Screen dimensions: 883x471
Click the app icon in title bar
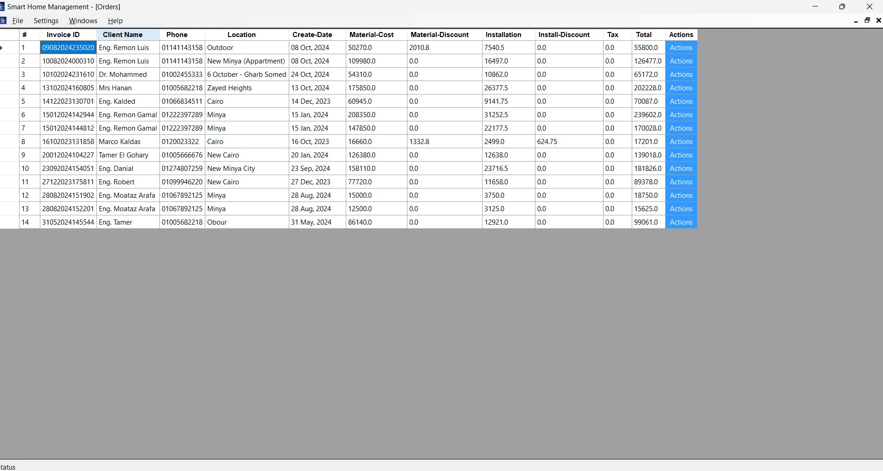tap(2, 7)
